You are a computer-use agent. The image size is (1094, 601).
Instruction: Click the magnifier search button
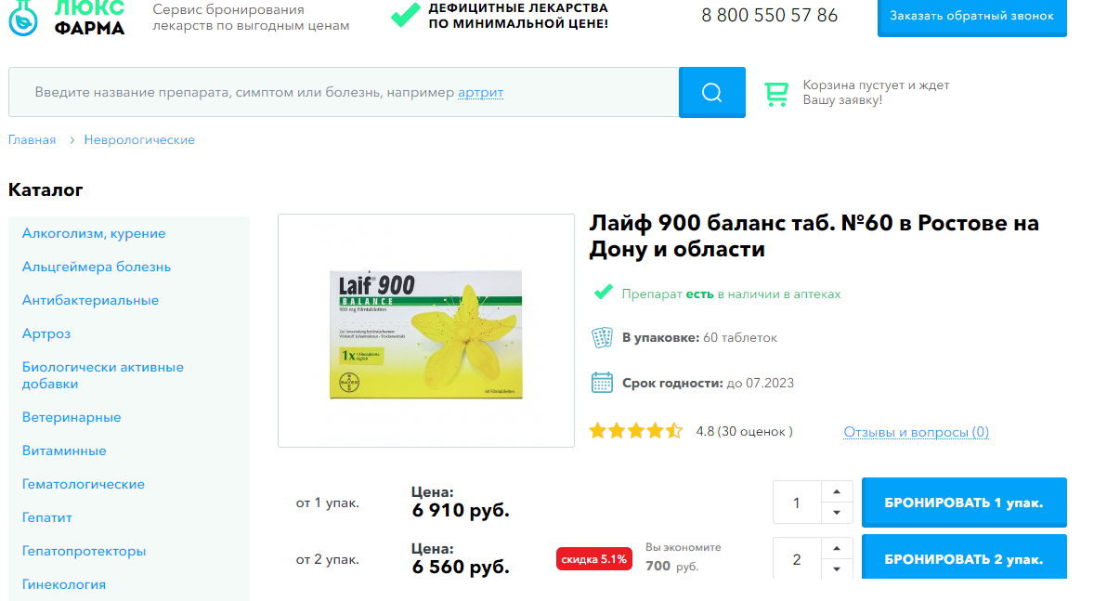pyautogui.click(x=711, y=92)
